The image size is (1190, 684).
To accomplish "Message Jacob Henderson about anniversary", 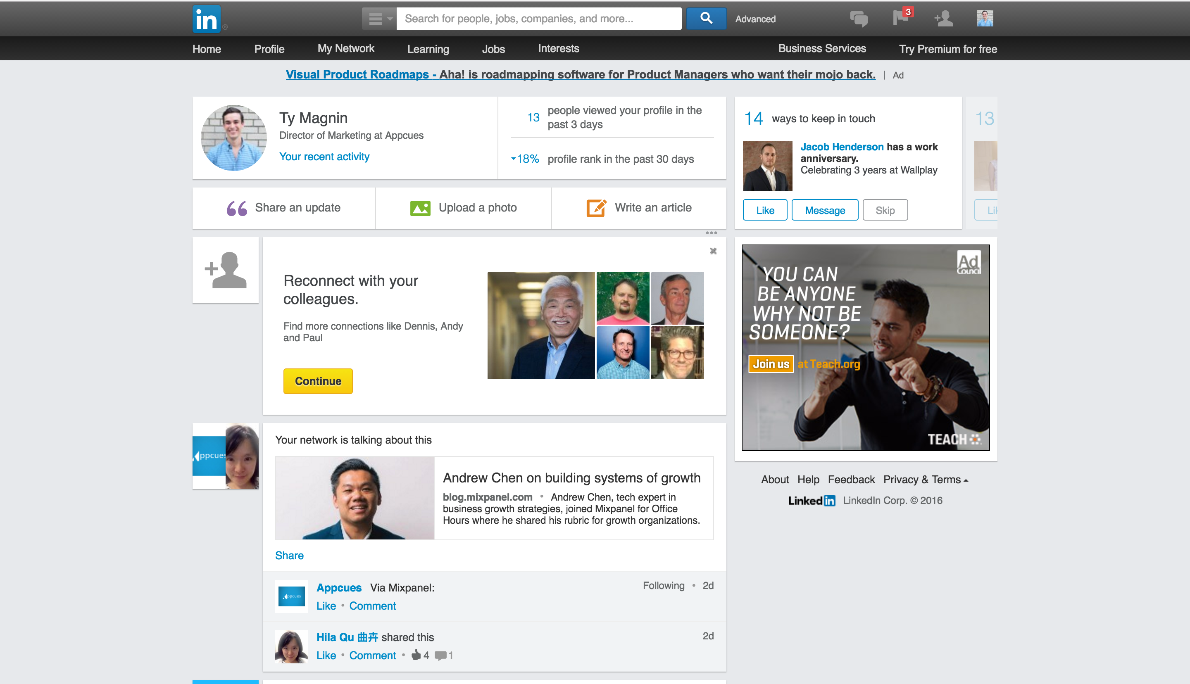I will [x=825, y=210].
